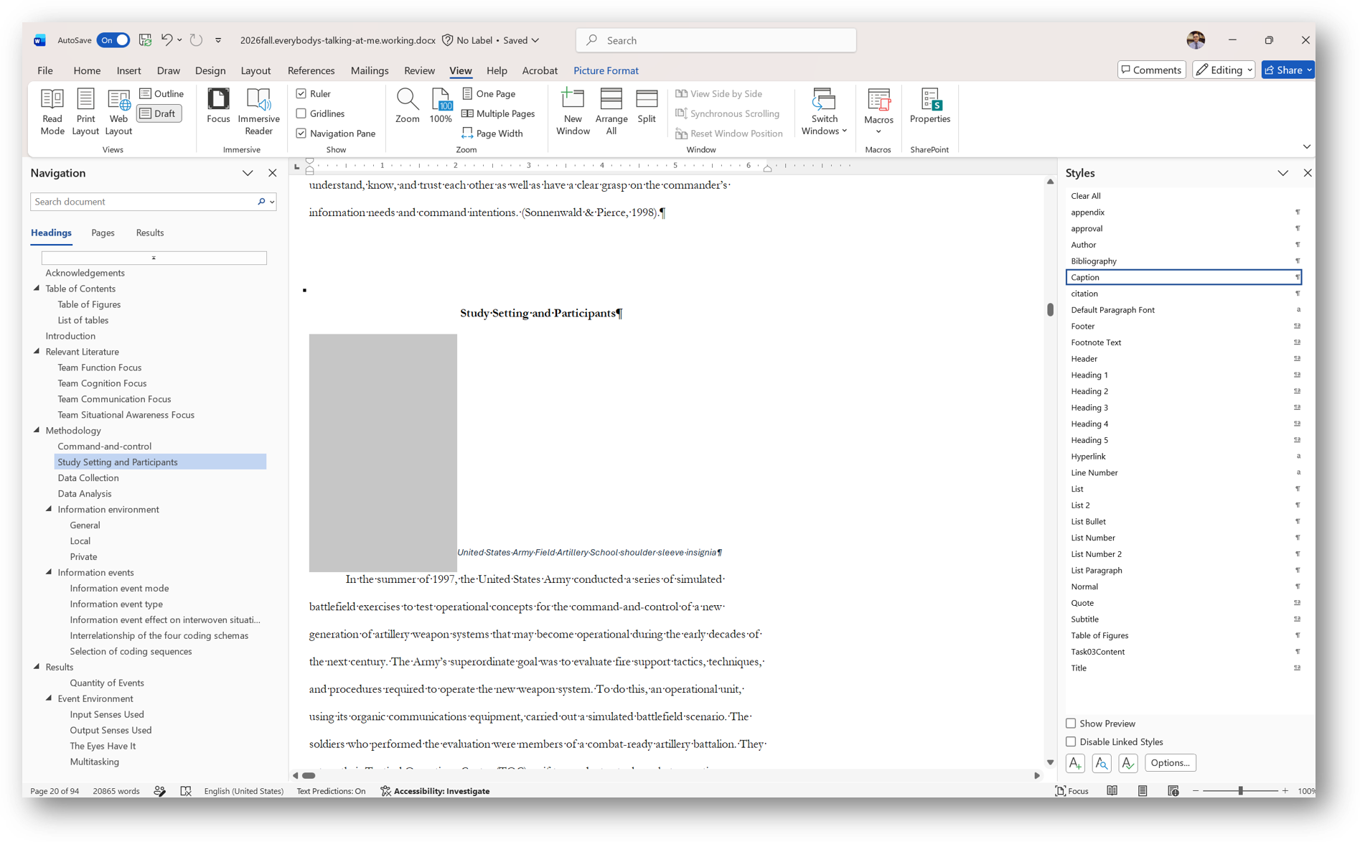Open Styles pane Options button
Image resolution: width=1360 pixels, height=842 pixels.
click(x=1171, y=763)
